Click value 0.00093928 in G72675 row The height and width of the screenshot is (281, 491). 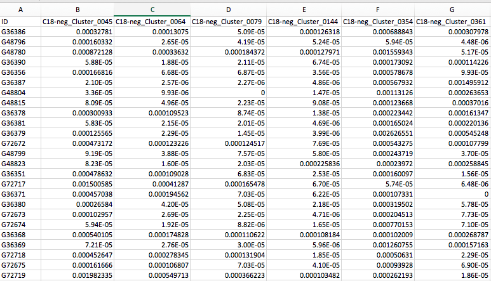[378, 265]
